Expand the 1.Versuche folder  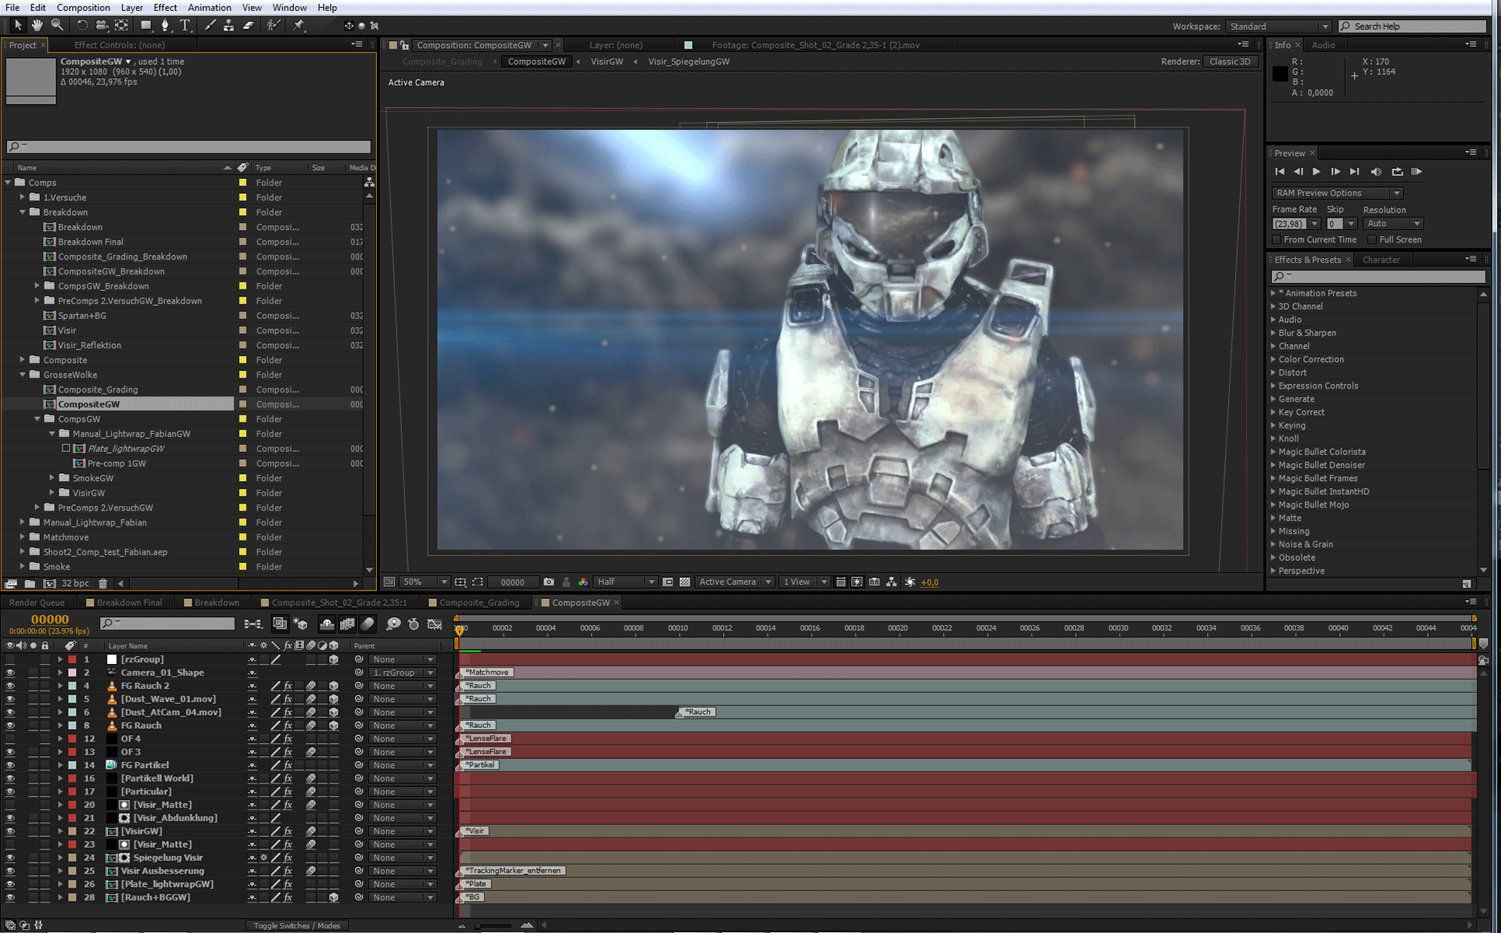(23, 197)
